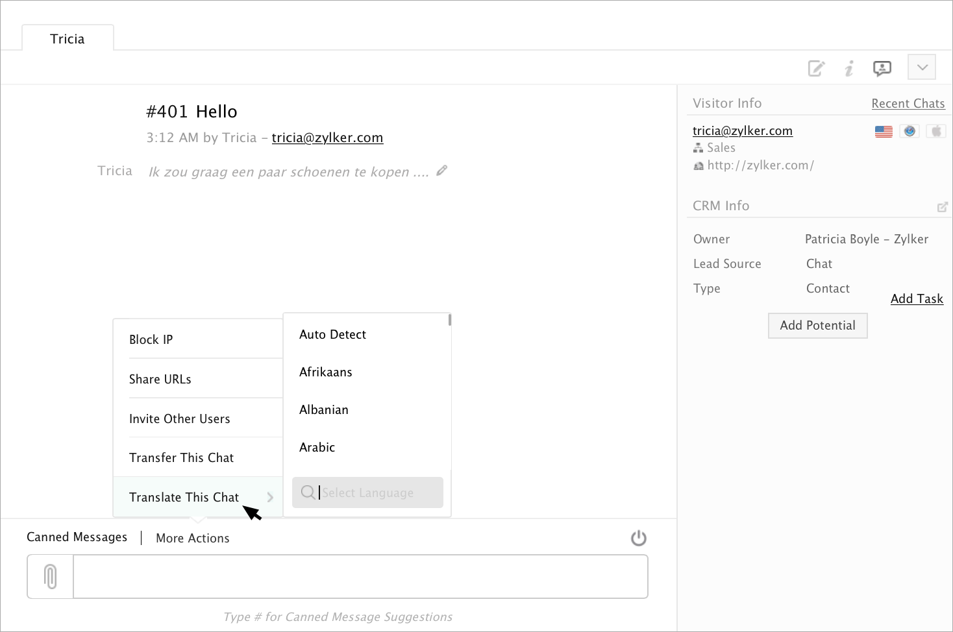
Task: Click the Add Potential button
Action: point(818,325)
